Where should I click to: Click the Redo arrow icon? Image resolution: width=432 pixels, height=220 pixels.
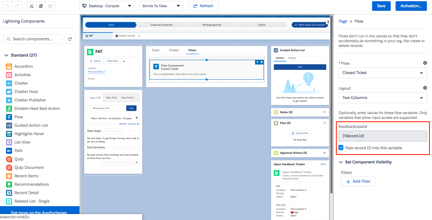point(17,6)
